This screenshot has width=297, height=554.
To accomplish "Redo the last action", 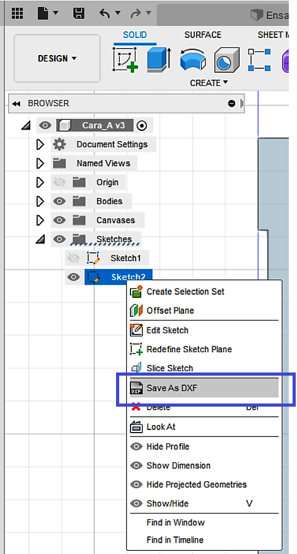I will (136, 13).
